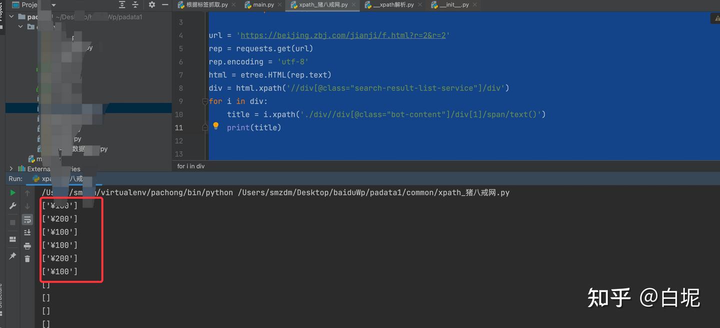Click the 'for i in div' breadcrumb
The image size is (720, 328).
point(190,166)
